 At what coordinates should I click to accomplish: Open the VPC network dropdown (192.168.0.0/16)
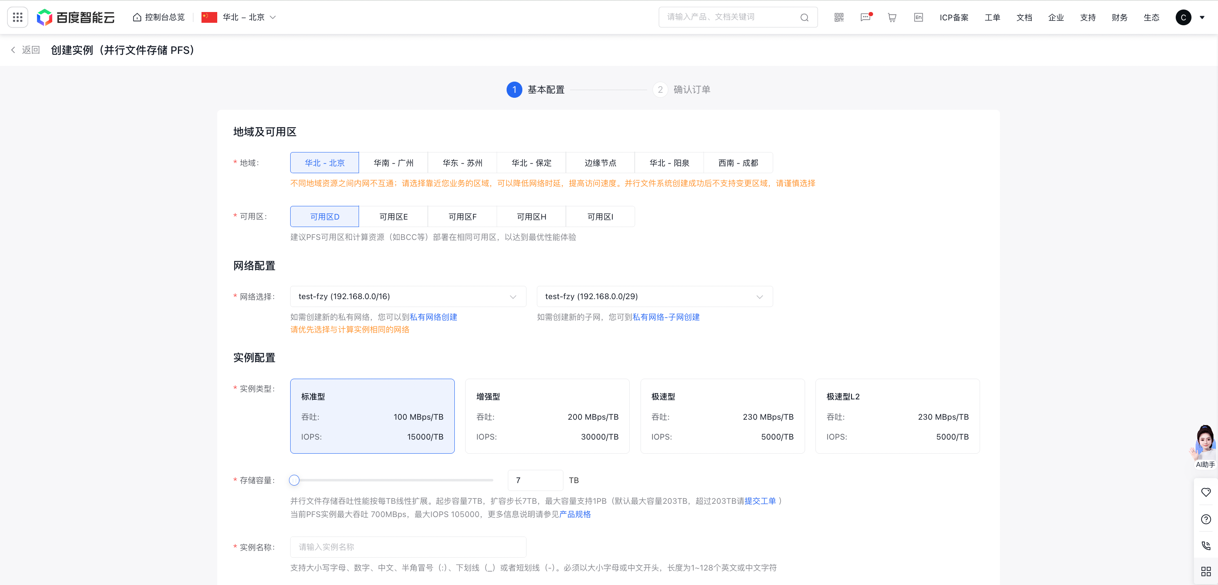point(408,296)
